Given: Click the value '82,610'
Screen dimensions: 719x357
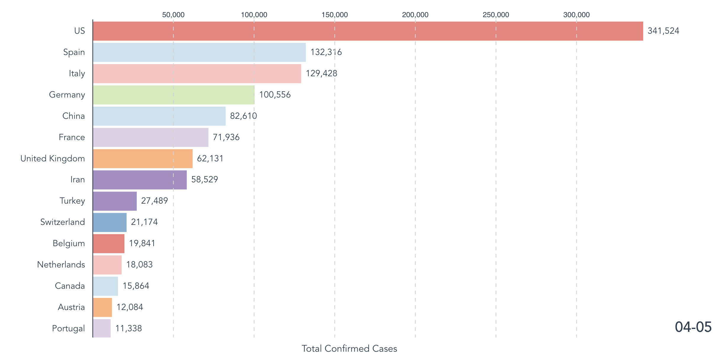Looking at the screenshot, I should (x=244, y=116).
